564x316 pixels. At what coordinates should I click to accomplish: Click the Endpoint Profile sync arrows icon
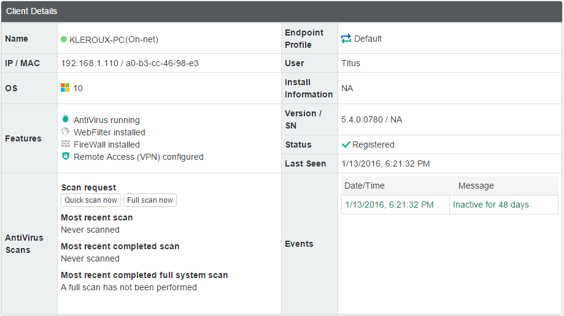point(346,39)
